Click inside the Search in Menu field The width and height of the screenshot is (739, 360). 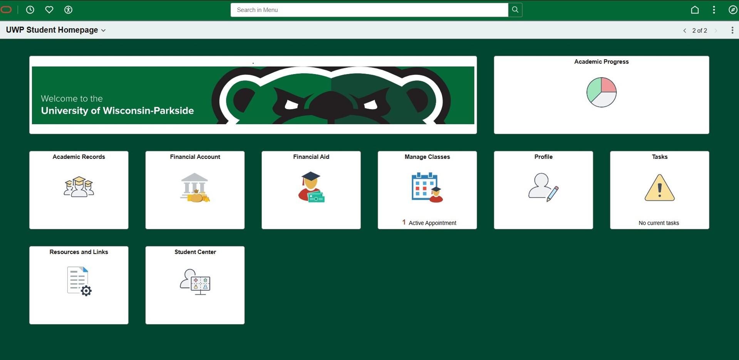369,10
